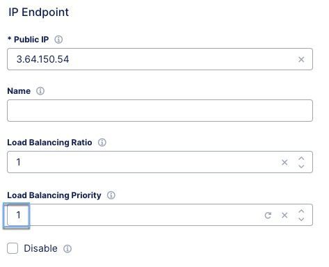Click the Public IP info icon
The image size is (329, 267).
[x=58, y=40]
